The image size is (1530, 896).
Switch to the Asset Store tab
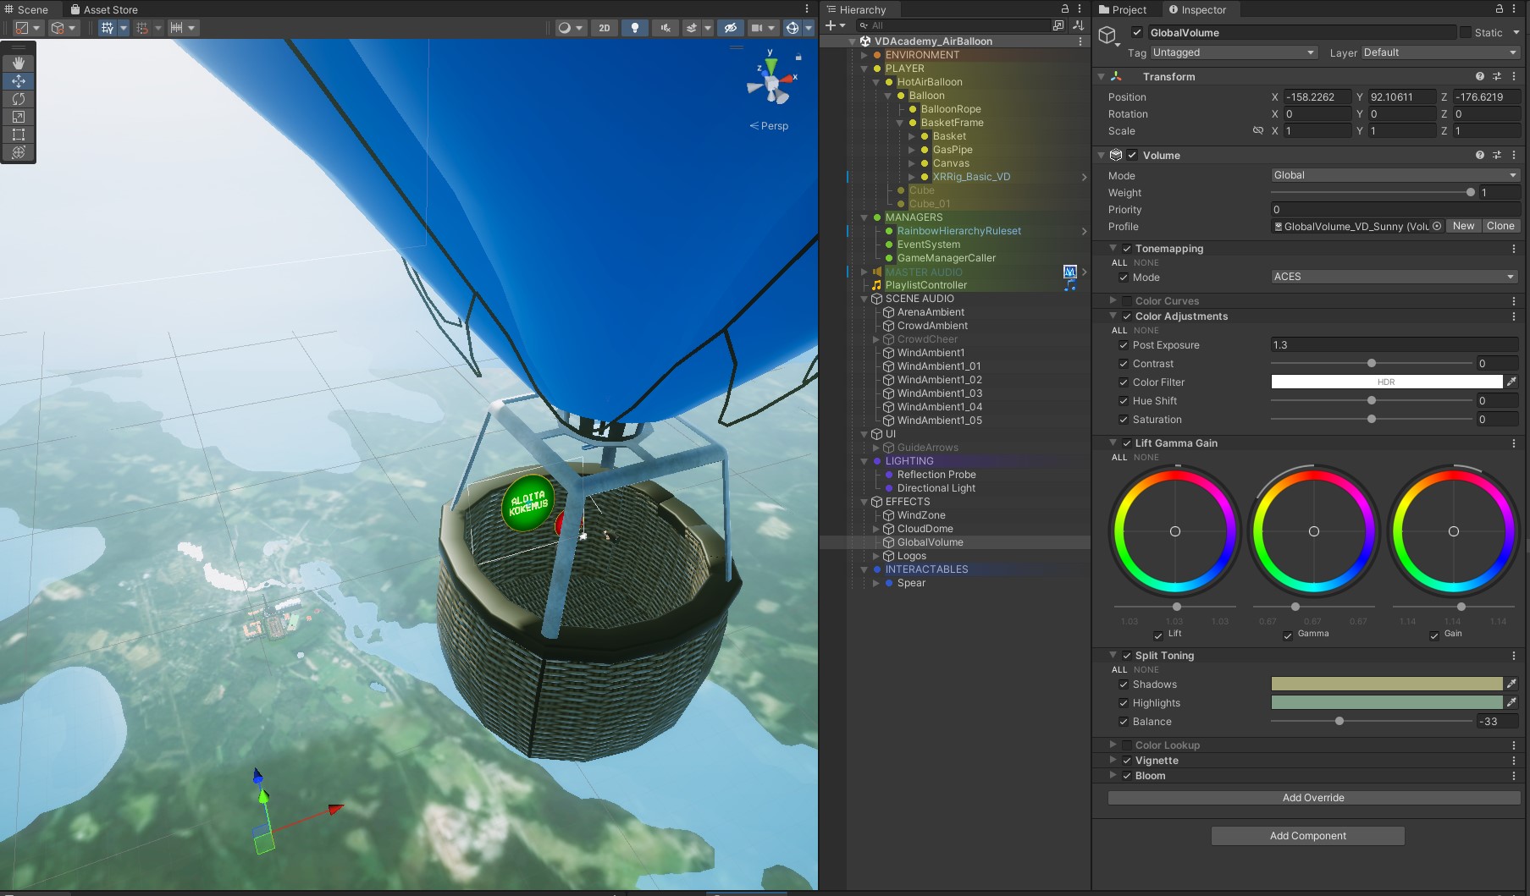105,9
